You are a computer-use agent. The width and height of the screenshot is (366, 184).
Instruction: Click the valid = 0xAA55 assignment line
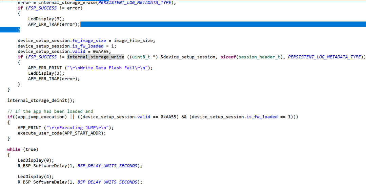(64, 52)
